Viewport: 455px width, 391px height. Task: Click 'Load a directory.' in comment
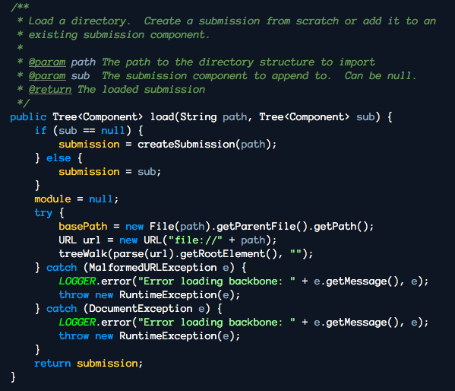pyautogui.click(x=79, y=21)
